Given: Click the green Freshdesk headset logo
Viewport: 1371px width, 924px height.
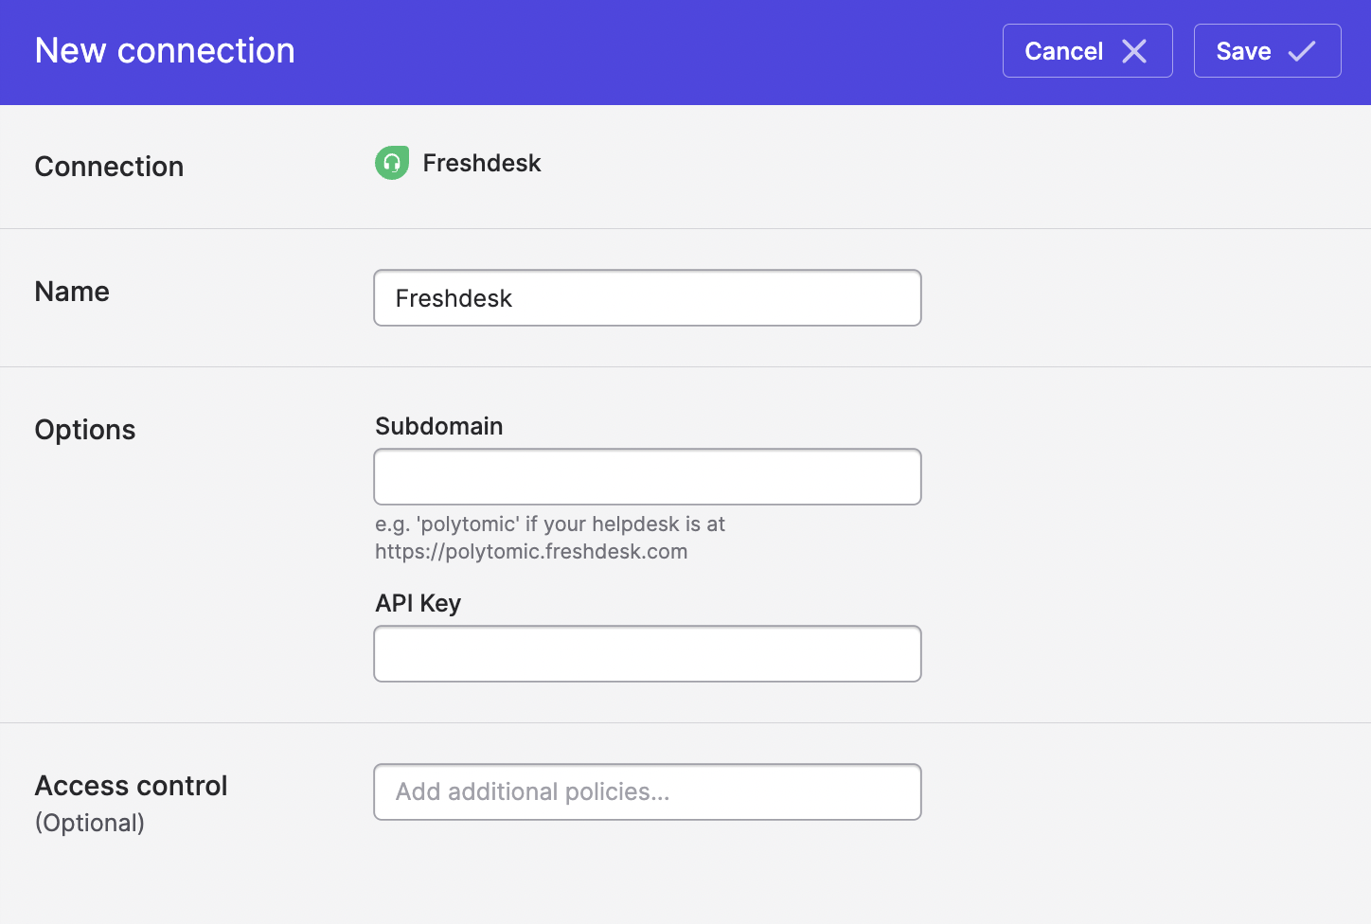Looking at the screenshot, I should [392, 163].
